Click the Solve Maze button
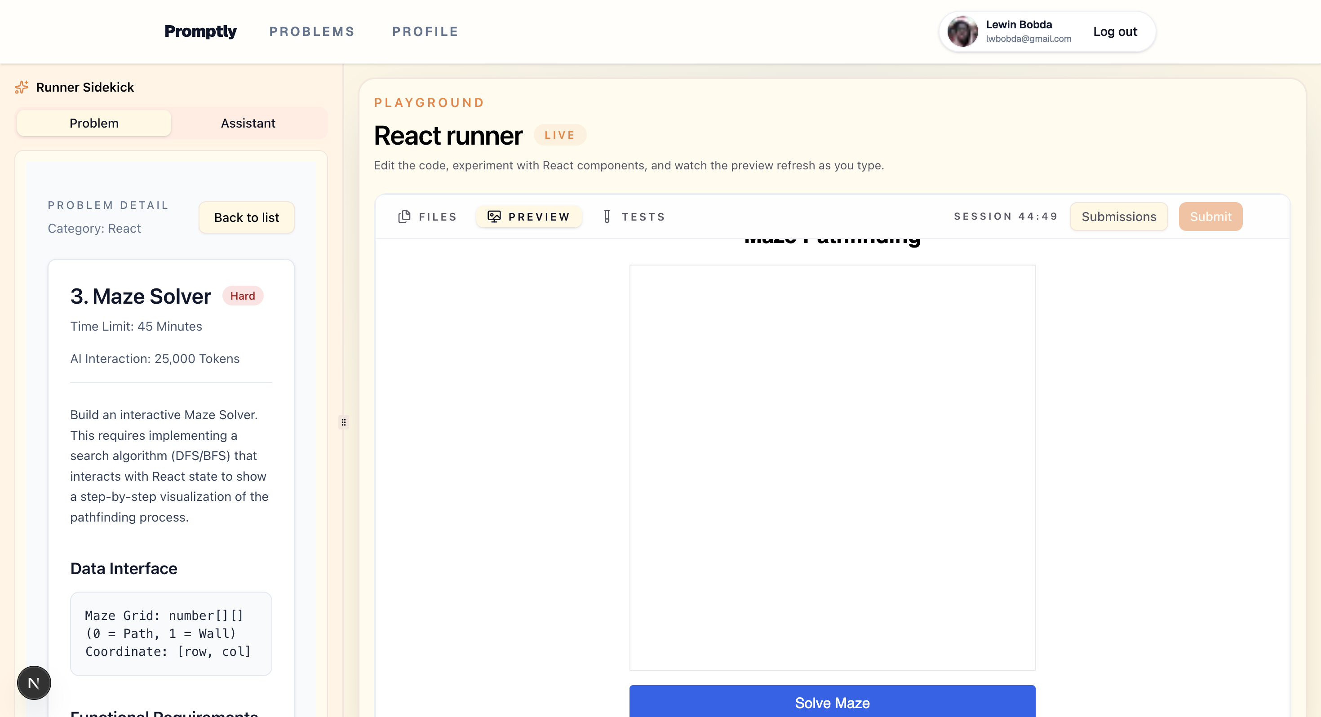1321x717 pixels. click(x=832, y=702)
